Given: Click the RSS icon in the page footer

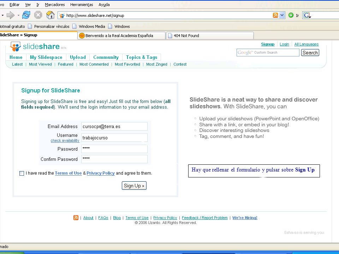Looking at the screenshot, I should pos(76,218).
